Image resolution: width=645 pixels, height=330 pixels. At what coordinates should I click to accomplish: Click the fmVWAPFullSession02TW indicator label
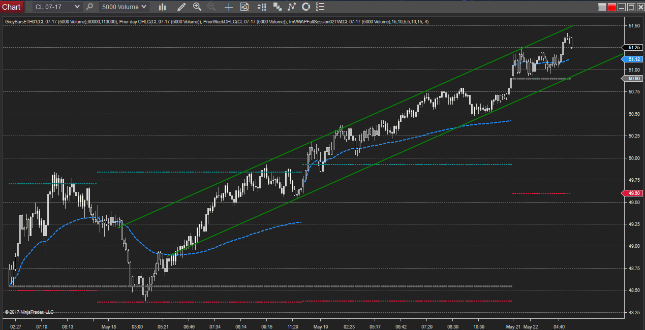coord(359,22)
